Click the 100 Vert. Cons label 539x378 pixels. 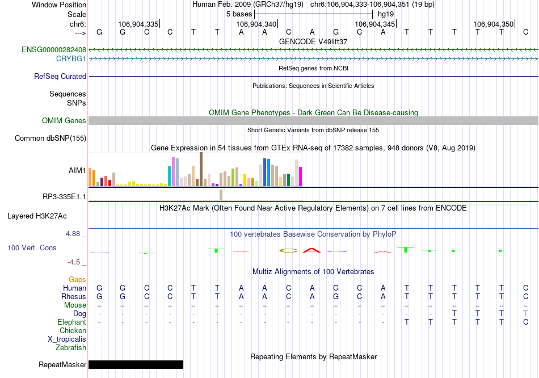click(32, 247)
